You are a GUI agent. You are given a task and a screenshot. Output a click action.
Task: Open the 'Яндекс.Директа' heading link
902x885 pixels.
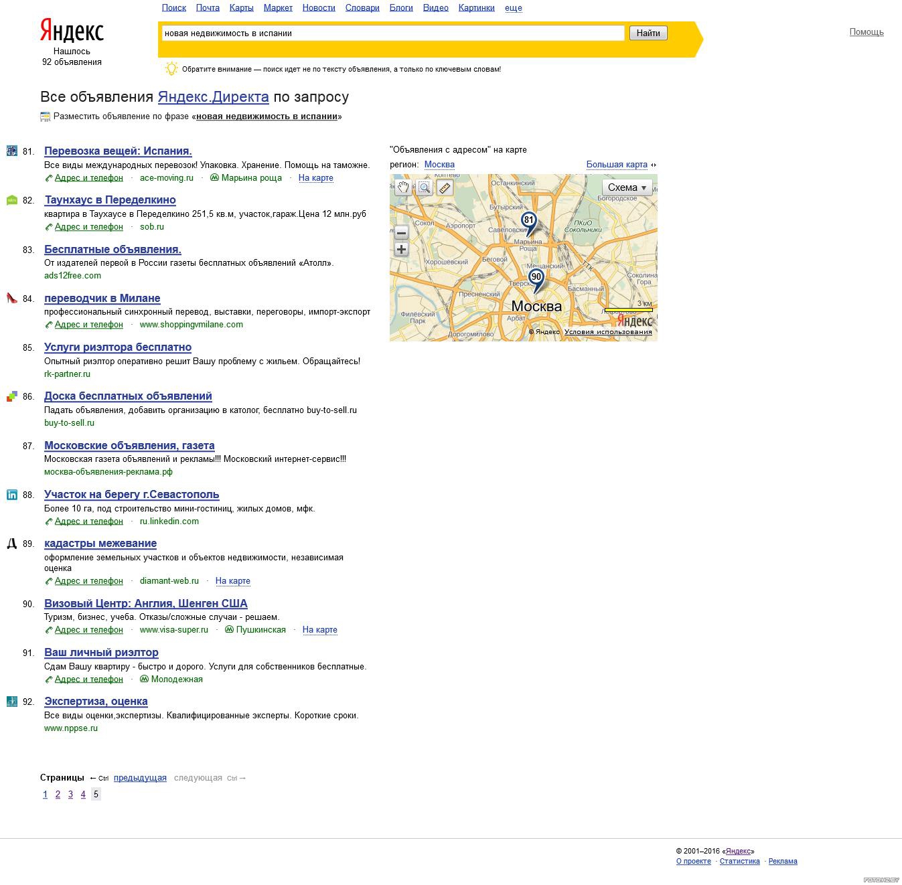pos(213,97)
